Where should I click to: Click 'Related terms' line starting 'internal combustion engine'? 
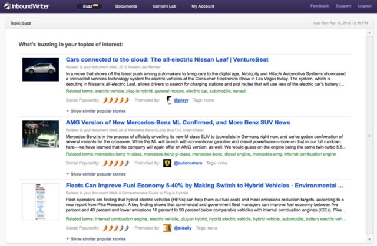point(206,219)
